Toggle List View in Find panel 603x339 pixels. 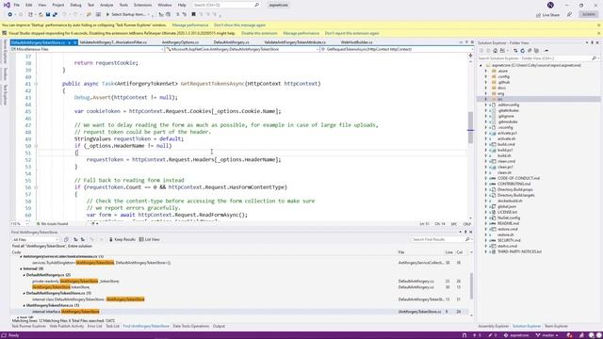[x=149, y=239]
